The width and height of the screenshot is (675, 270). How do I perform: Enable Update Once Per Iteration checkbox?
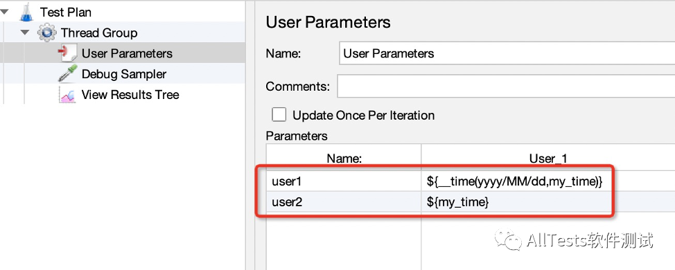click(x=279, y=115)
